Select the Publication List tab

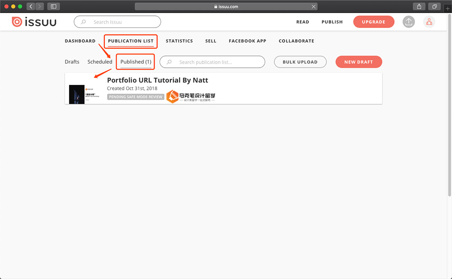(131, 41)
